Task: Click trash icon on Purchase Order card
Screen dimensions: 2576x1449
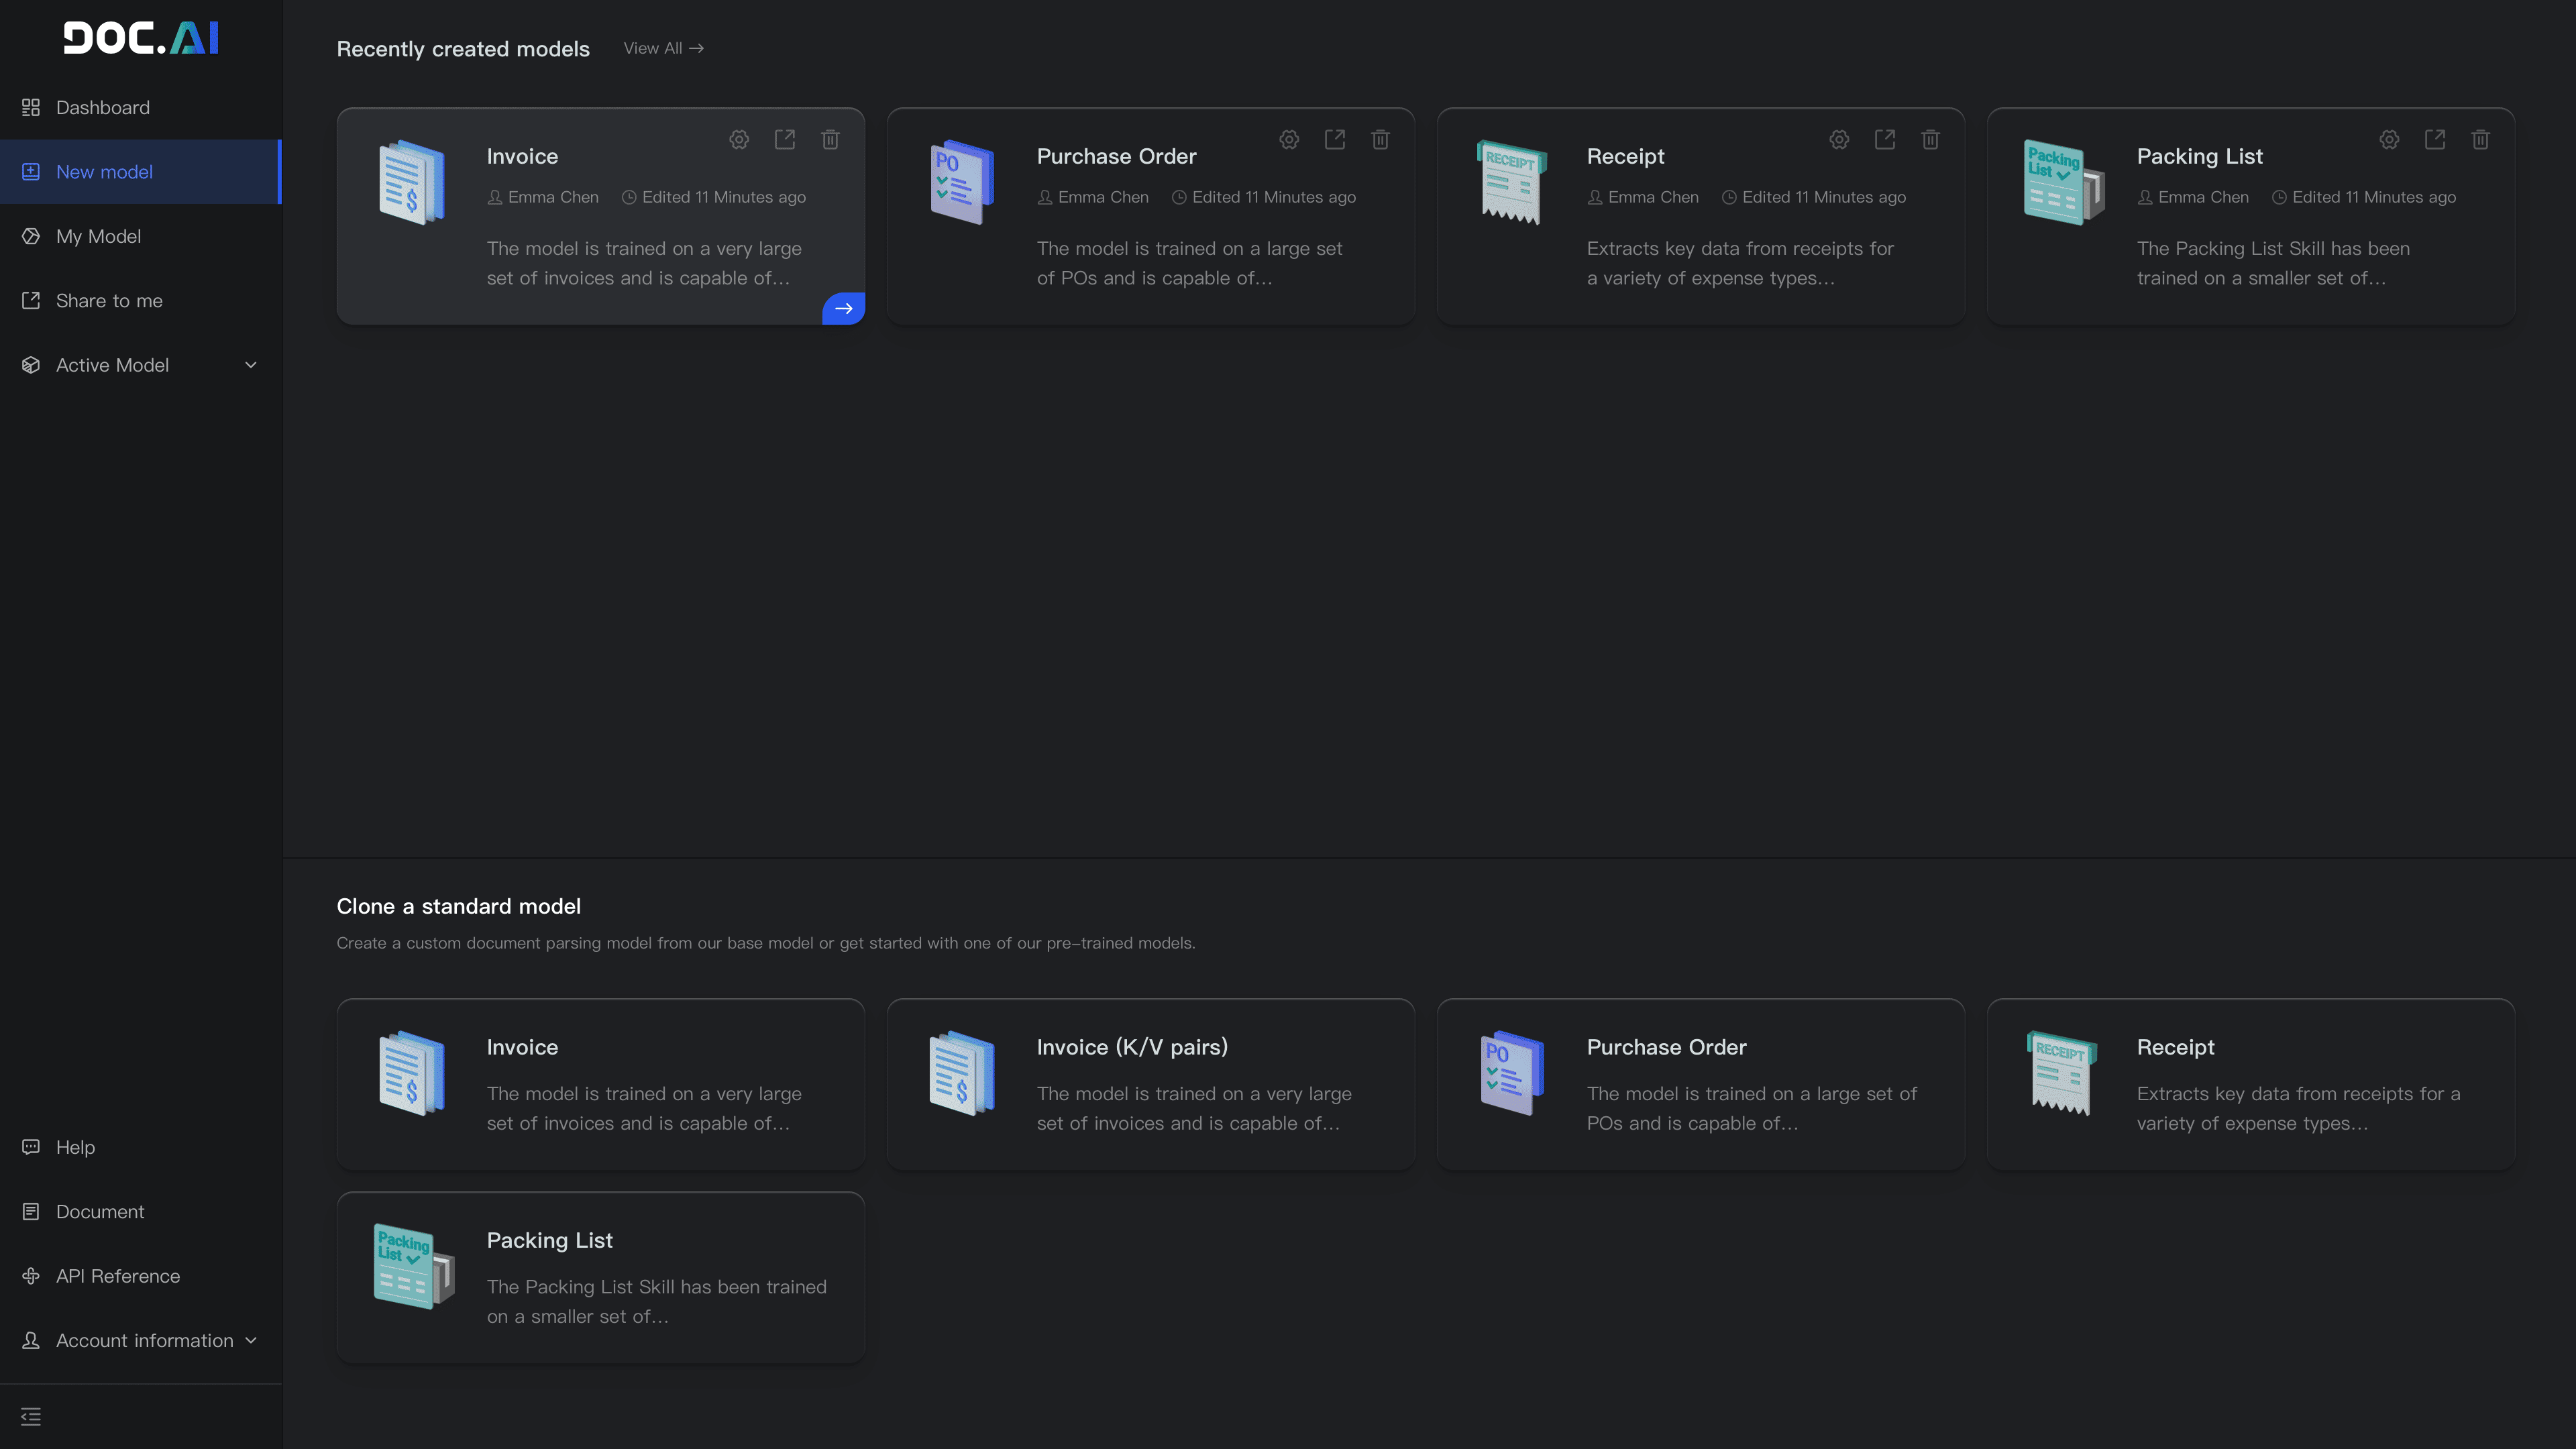Action: 1380,140
